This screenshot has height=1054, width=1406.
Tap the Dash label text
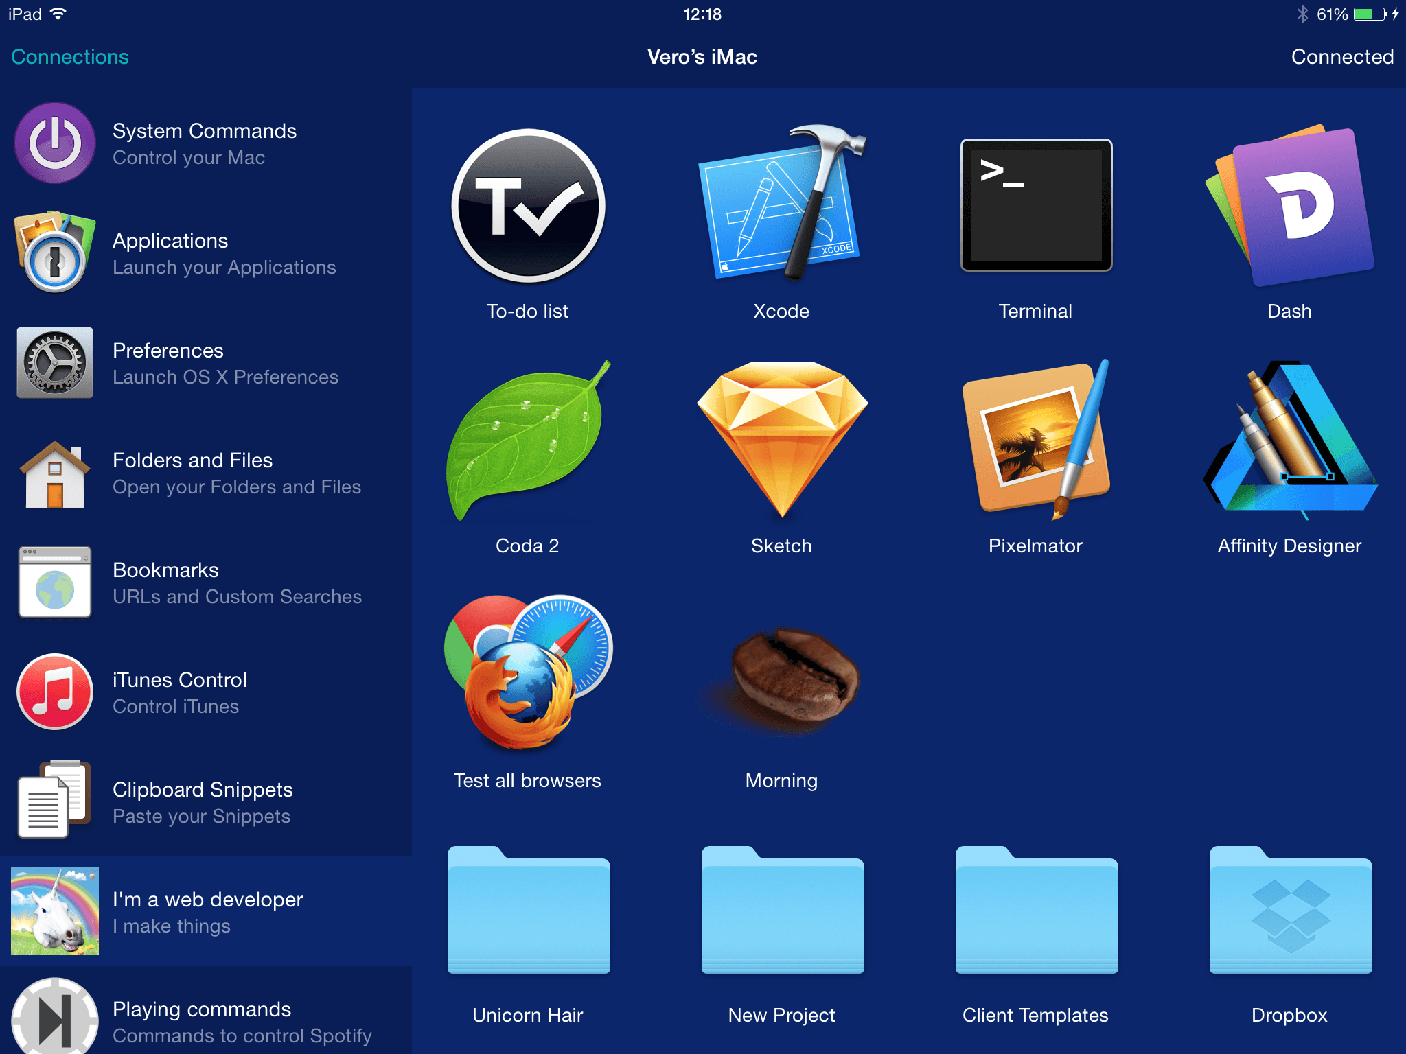coord(1289,312)
